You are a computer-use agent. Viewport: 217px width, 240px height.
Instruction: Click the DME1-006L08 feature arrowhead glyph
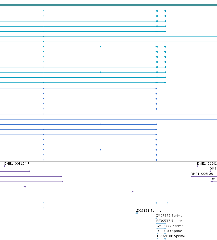pos(192,176)
